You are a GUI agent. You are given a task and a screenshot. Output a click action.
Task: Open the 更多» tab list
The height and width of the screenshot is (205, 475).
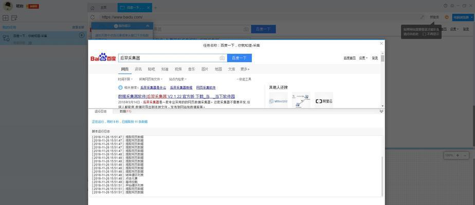point(245,69)
